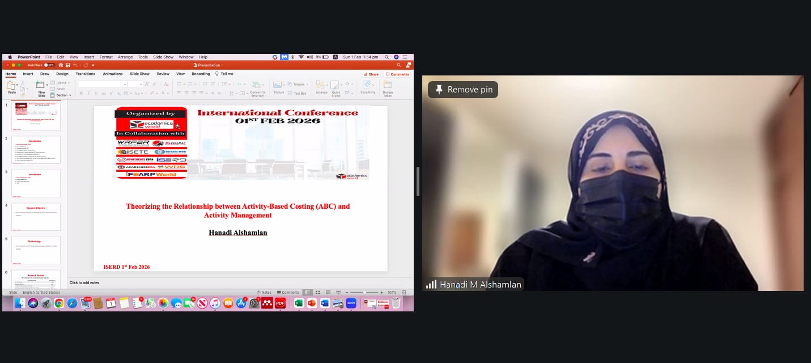Adjust the zoom slider in status bar
The width and height of the screenshot is (811, 363).
coord(364,292)
